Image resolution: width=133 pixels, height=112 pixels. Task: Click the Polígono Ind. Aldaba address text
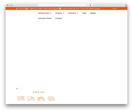44,8
